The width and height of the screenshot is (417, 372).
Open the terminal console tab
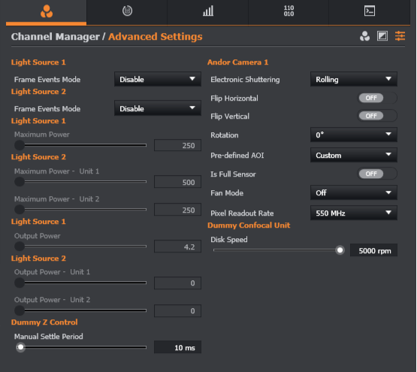[x=370, y=11]
